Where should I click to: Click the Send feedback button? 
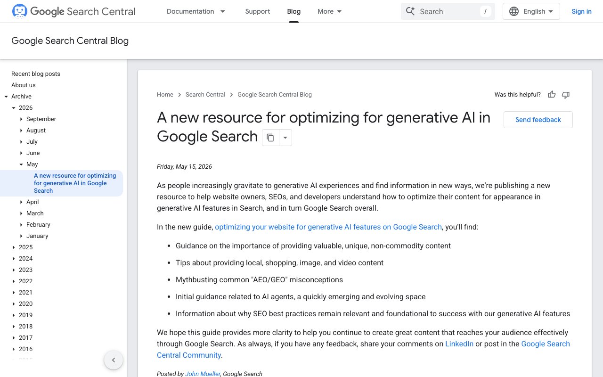tap(538, 120)
